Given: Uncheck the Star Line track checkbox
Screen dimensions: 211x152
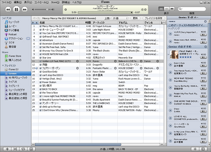Looking at the screenshot, I should coord(41,58).
